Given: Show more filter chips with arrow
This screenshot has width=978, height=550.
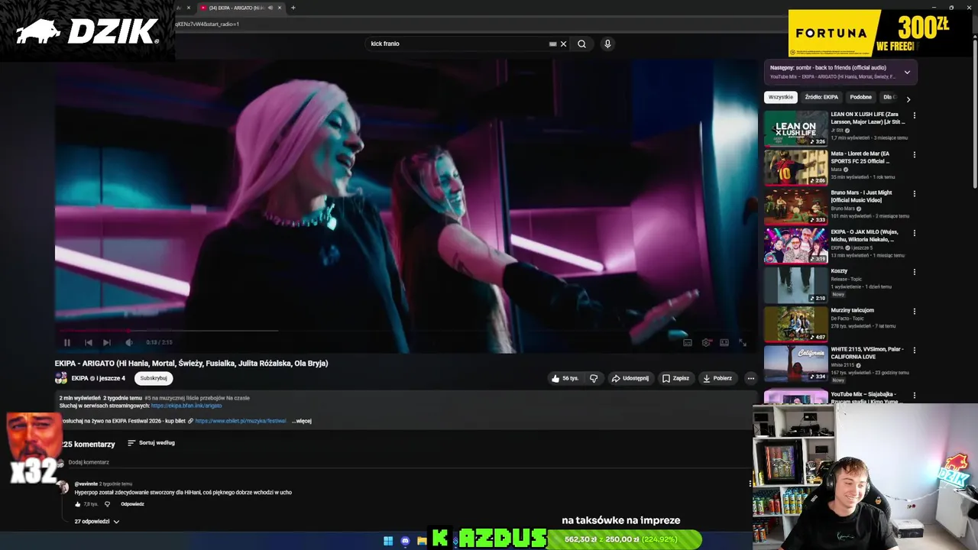Looking at the screenshot, I should [908, 99].
